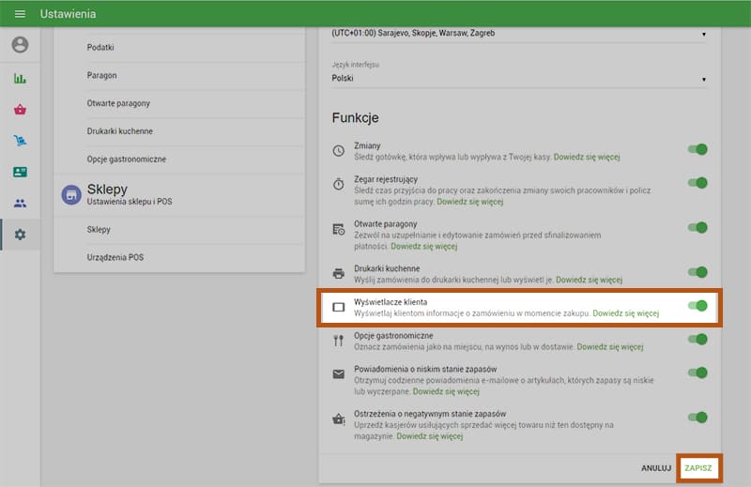
Task: Click the account profile sidebar icon
Action: 20,45
